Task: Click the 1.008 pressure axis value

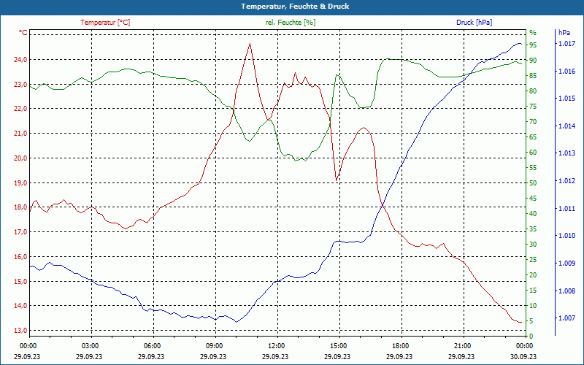Action: [x=566, y=291]
